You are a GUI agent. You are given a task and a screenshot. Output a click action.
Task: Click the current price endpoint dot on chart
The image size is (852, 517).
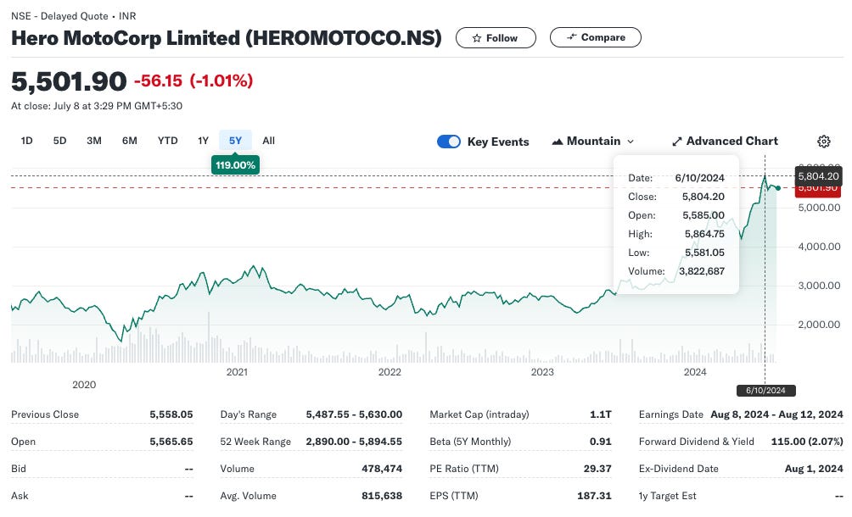pos(779,188)
